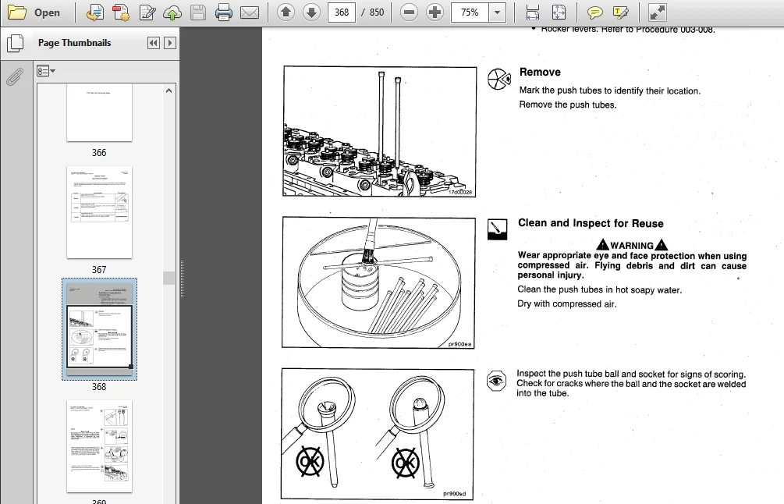The width and height of the screenshot is (784, 504).
Task: Open the thumbnail options dropdown menu
Action: click(45, 71)
